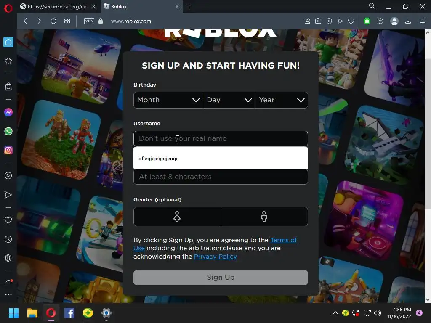Open Instagram in the sidebar
The image size is (431, 323).
click(8, 150)
